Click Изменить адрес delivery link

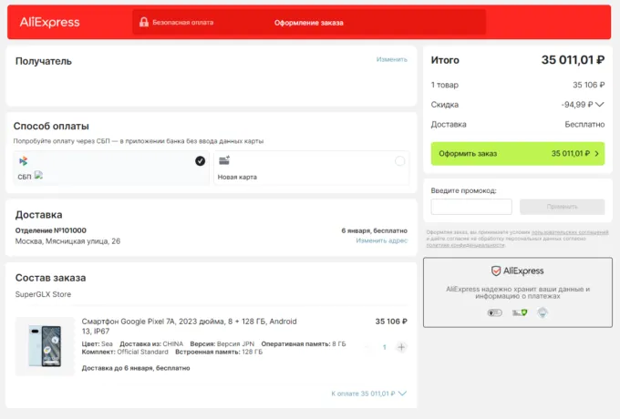(381, 240)
